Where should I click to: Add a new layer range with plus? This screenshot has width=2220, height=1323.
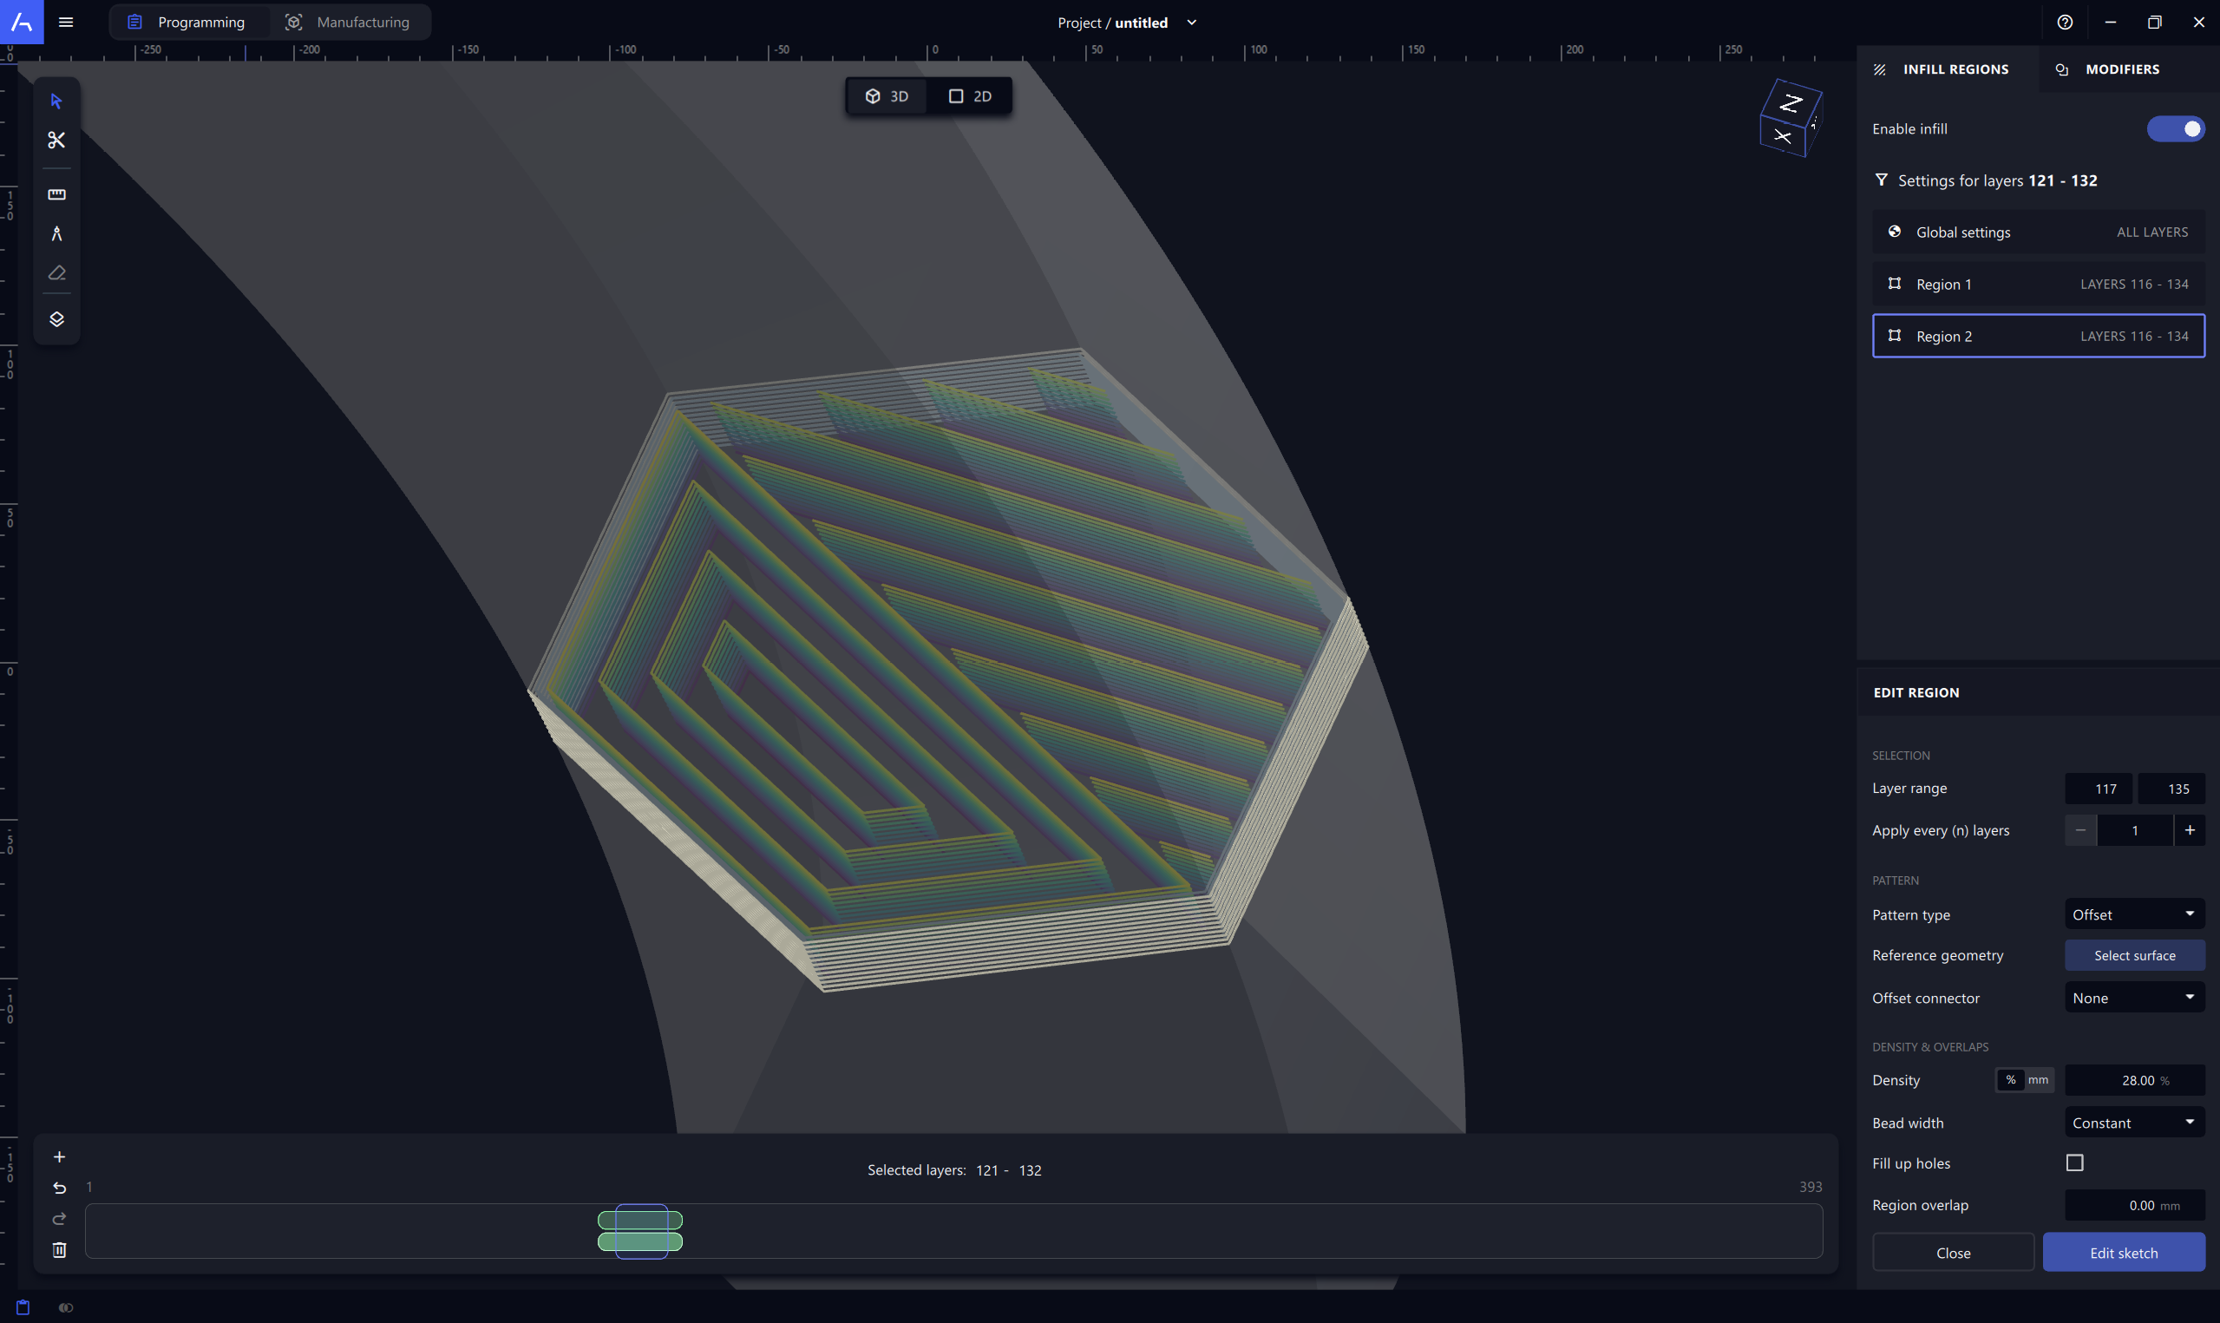pyautogui.click(x=59, y=1157)
